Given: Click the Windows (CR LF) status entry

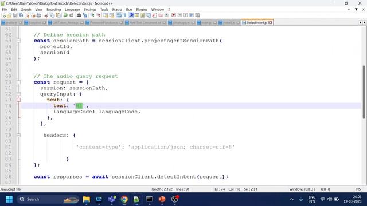Looking at the screenshot, I should 302,189.
